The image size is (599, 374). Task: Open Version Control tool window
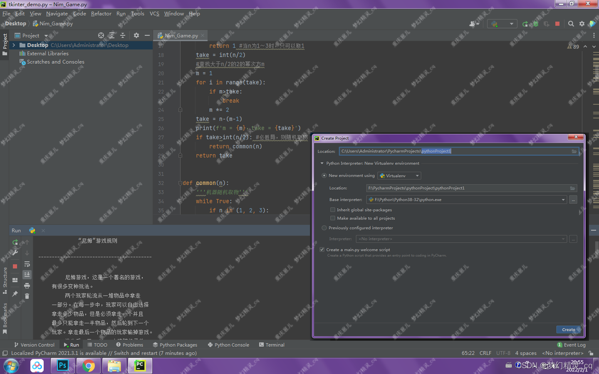click(x=34, y=345)
